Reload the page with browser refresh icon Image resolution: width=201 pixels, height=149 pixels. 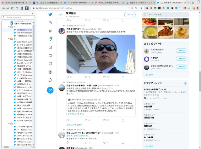(x=12, y=8)
